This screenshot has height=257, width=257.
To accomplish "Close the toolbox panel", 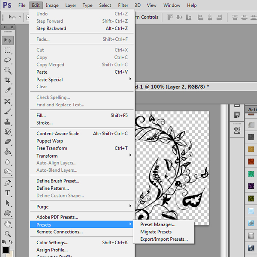I will pyautogui.click(x=12, y=27).
